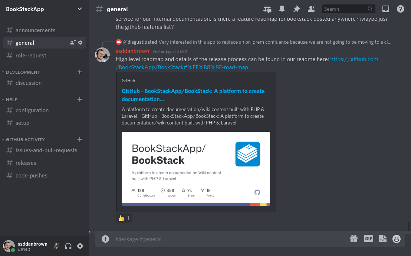Toggle deafen headphones icon
Screen dimensions: 411x256
68,246
